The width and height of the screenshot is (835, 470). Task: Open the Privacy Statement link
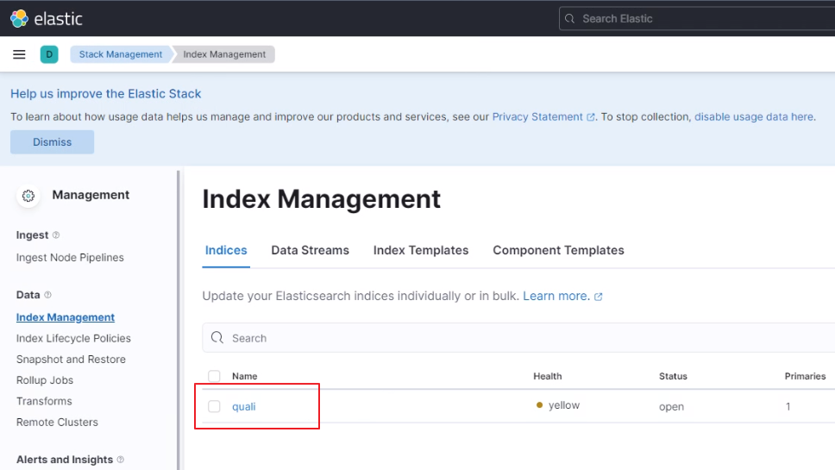pyautogui.click(x=537, y=116)
